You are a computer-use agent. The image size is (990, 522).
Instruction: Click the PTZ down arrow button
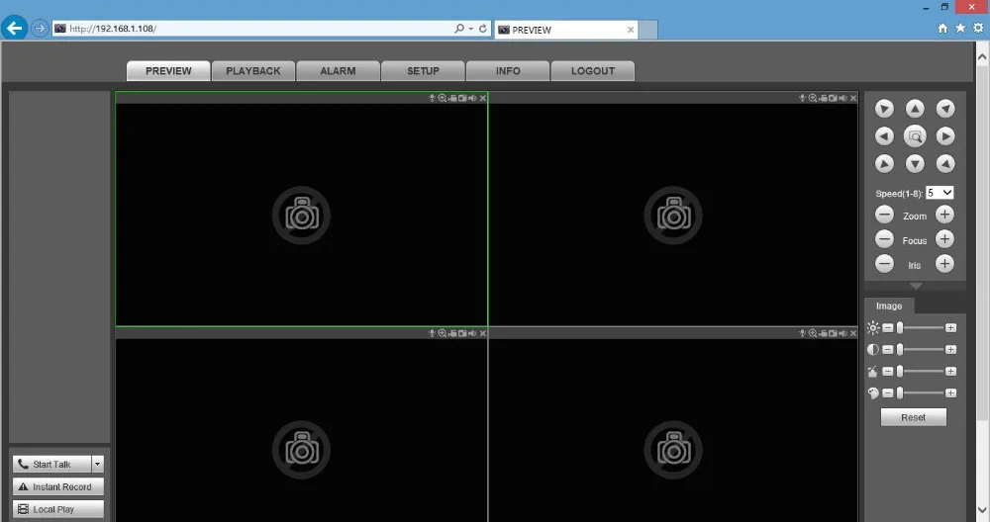click(x=914, y=164)
